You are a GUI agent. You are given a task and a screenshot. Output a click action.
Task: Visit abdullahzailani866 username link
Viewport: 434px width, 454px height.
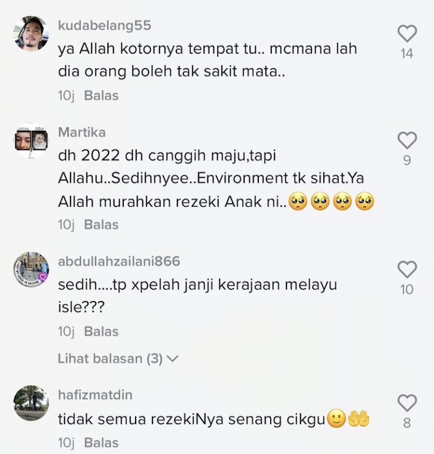119,261
